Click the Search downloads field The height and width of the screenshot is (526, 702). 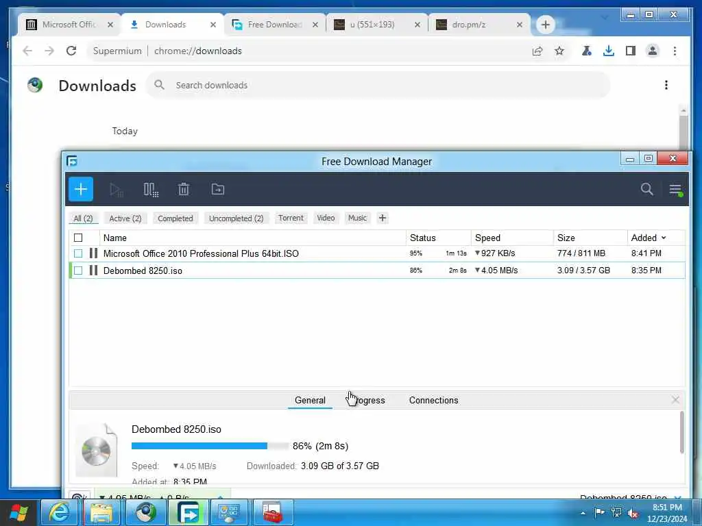coord(378,85)
